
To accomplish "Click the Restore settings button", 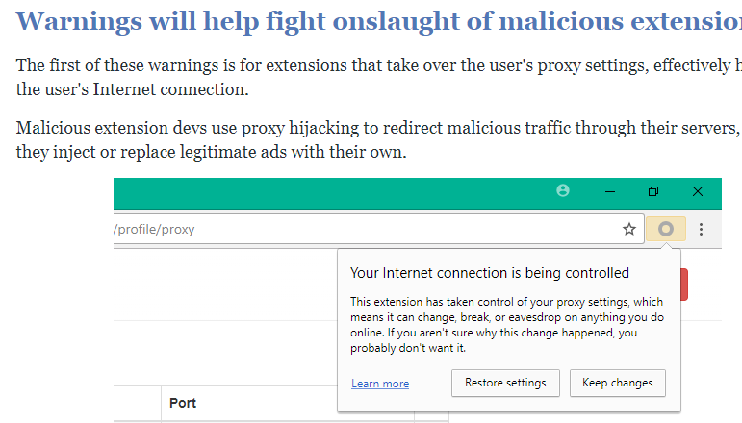I will pos(505,383).
